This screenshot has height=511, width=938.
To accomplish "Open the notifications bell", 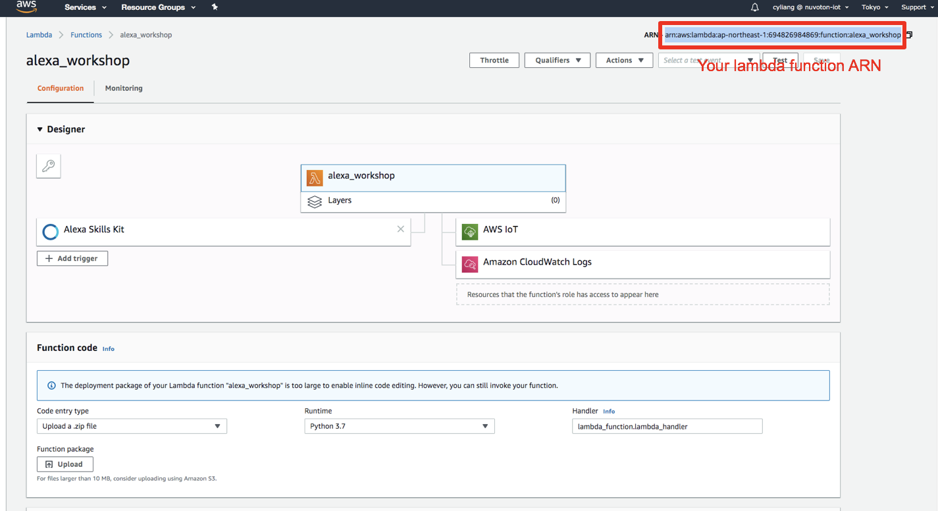I will [755, 7].
